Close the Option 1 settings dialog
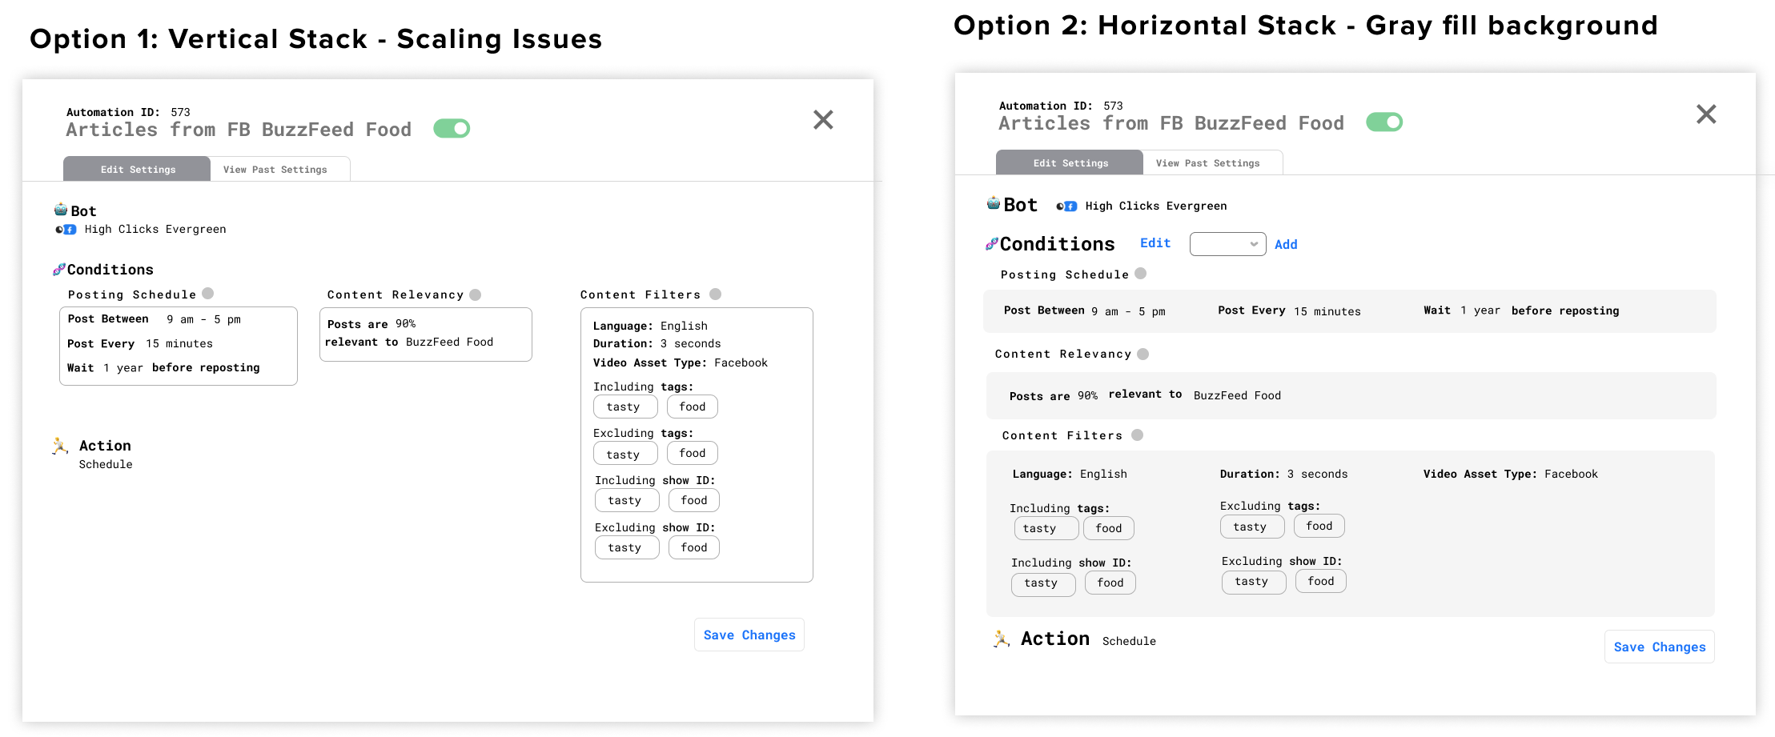Image resolution: width=1775 pixels, height=737 pixels. pyautogui.click(x=823, y=120)
